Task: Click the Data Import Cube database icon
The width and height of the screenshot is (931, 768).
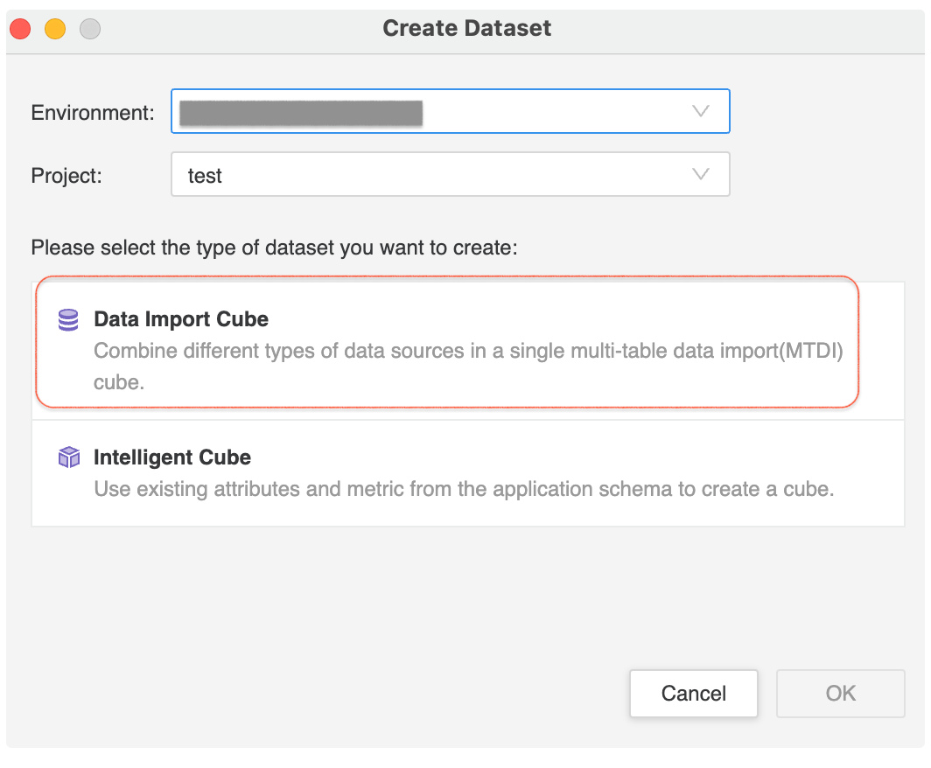Action: pos(68,320)
